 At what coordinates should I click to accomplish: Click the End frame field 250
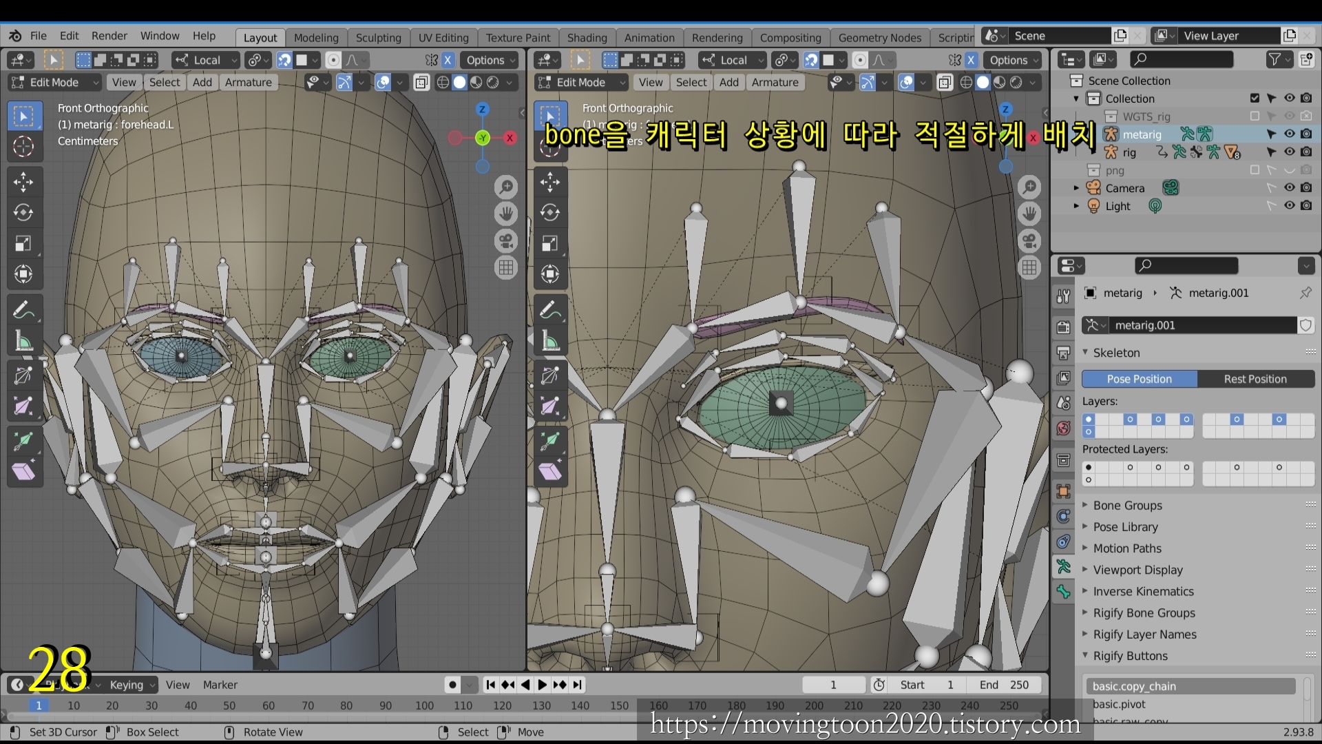pyautogui.click(x=1003, y=685)
